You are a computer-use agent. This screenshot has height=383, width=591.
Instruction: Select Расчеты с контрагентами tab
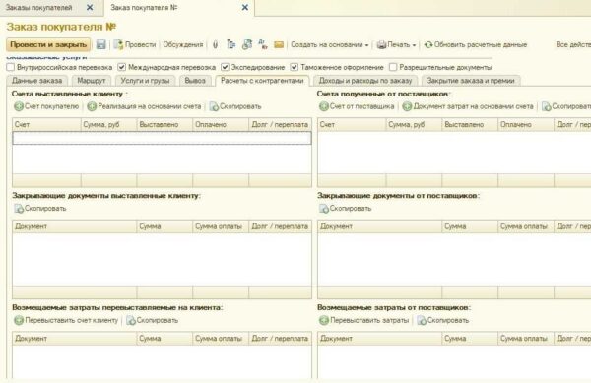point(262,81)
